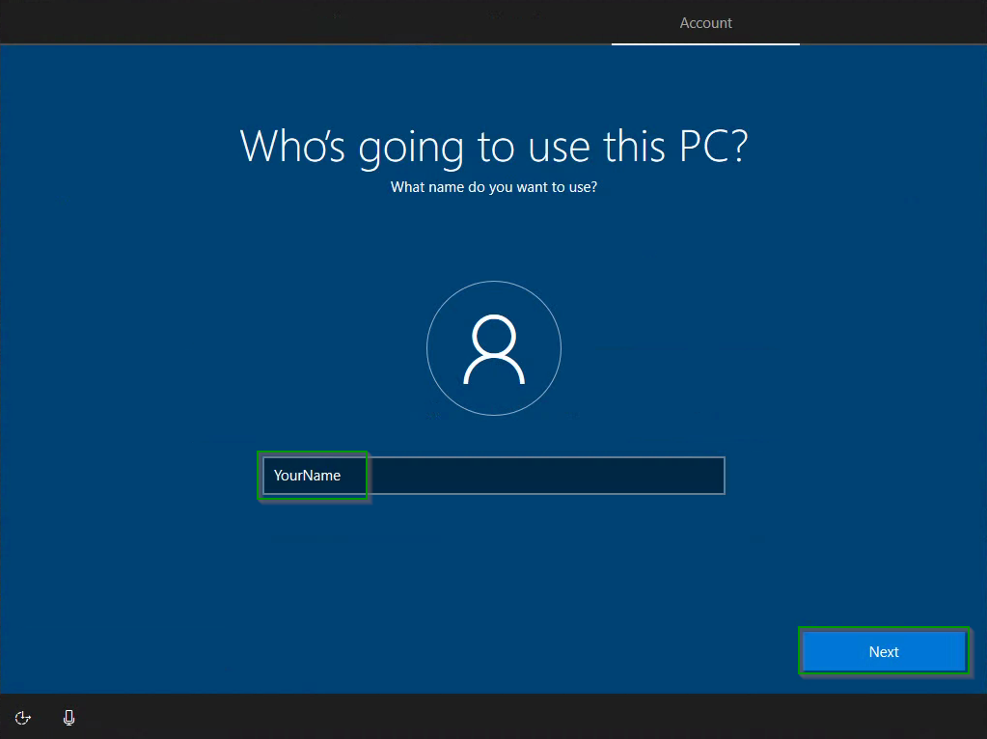Focus the user name input field
This screenshot has height=739, width=987.
(493, 476)
